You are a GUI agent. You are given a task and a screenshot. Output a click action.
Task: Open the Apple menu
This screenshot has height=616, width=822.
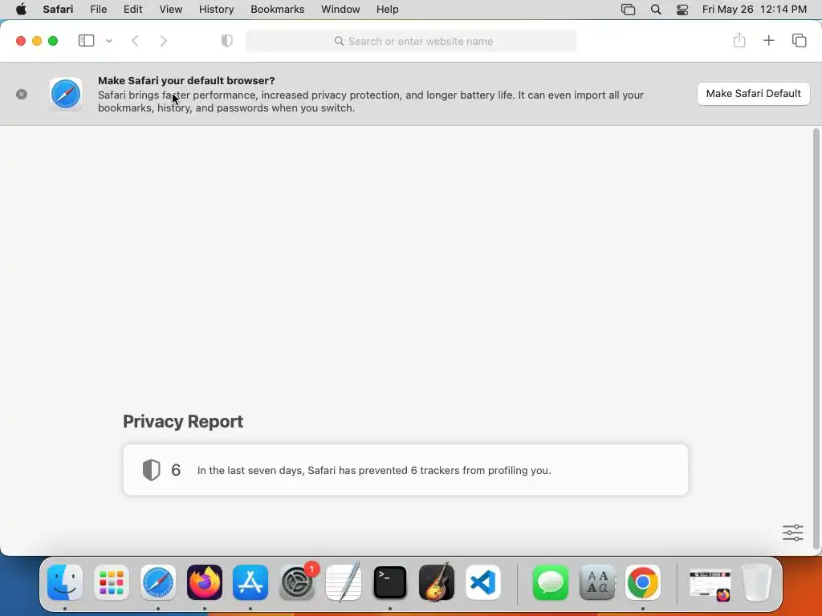pos(21,10)
